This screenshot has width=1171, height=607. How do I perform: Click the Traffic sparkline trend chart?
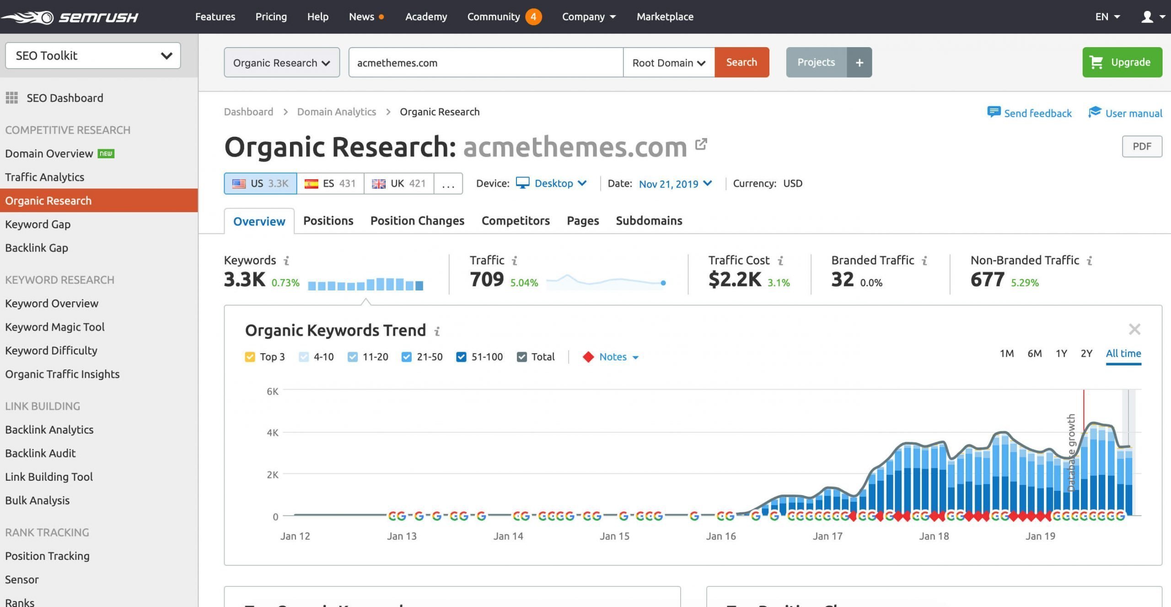point(606,281)
